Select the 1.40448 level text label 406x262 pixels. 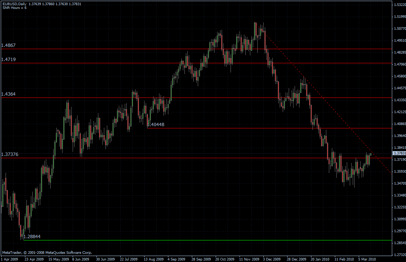point(156,125)
